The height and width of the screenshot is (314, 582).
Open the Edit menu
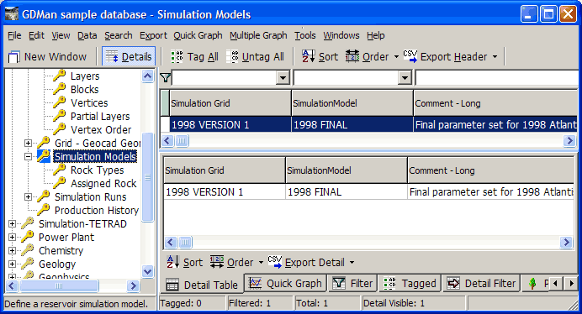coord(36,35)
